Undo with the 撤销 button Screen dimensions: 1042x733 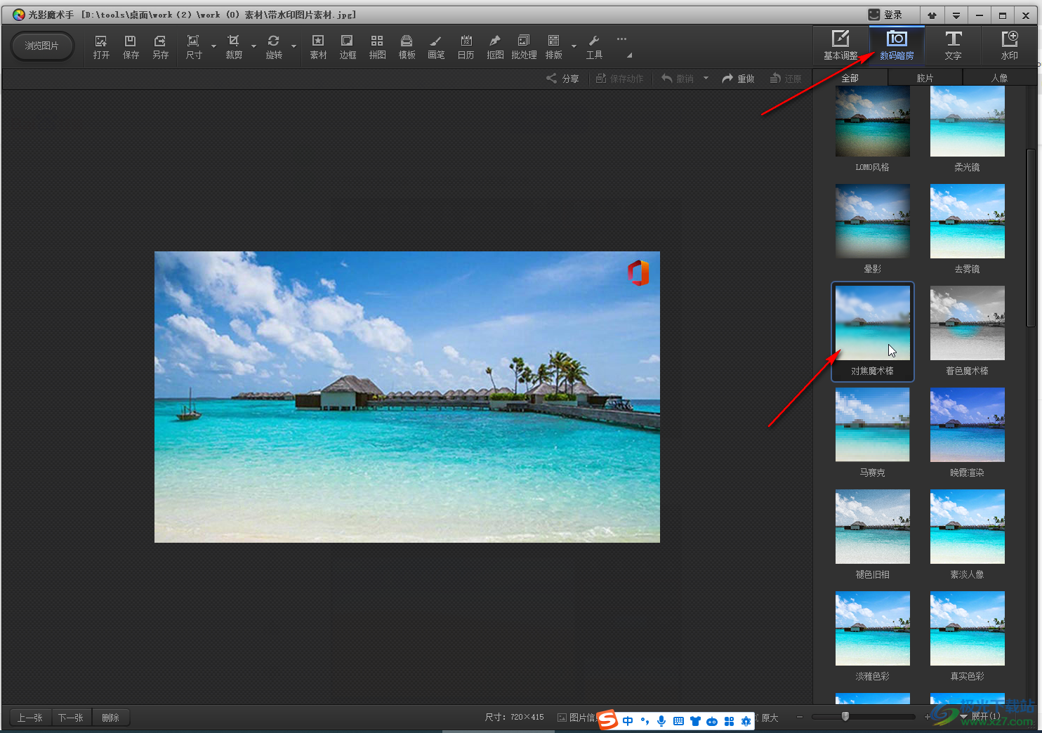678,79
